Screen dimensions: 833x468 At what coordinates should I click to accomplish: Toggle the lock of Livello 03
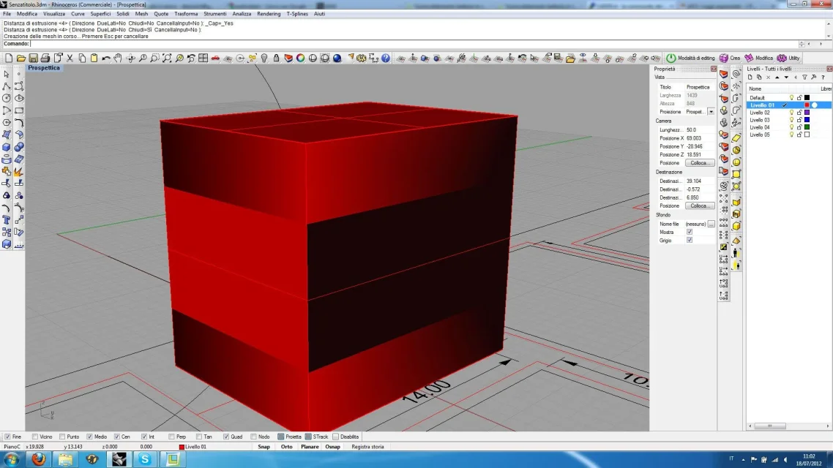click(799, 120)
